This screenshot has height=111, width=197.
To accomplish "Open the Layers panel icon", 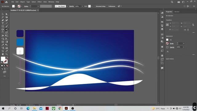I will pos(162,55).
